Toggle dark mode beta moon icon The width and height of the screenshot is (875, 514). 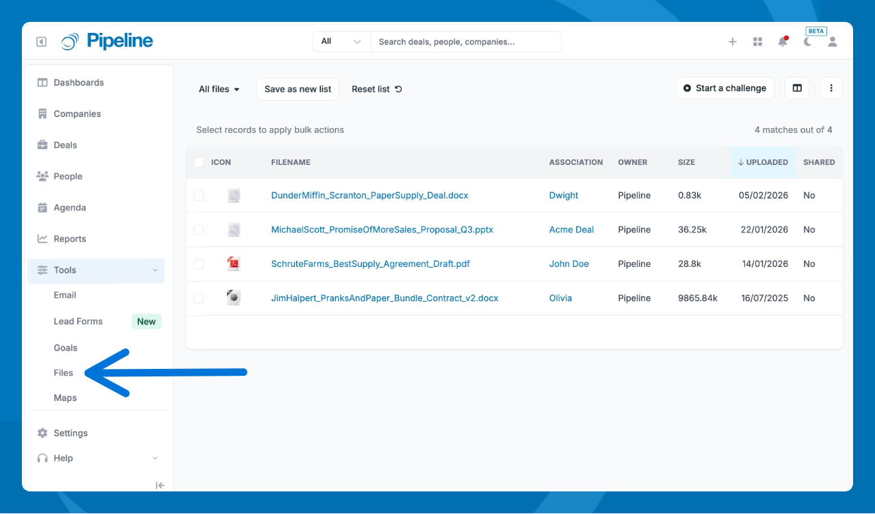(808, 42)
